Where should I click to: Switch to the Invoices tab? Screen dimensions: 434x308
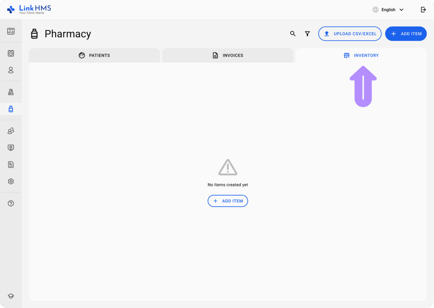tap(228, 55)
